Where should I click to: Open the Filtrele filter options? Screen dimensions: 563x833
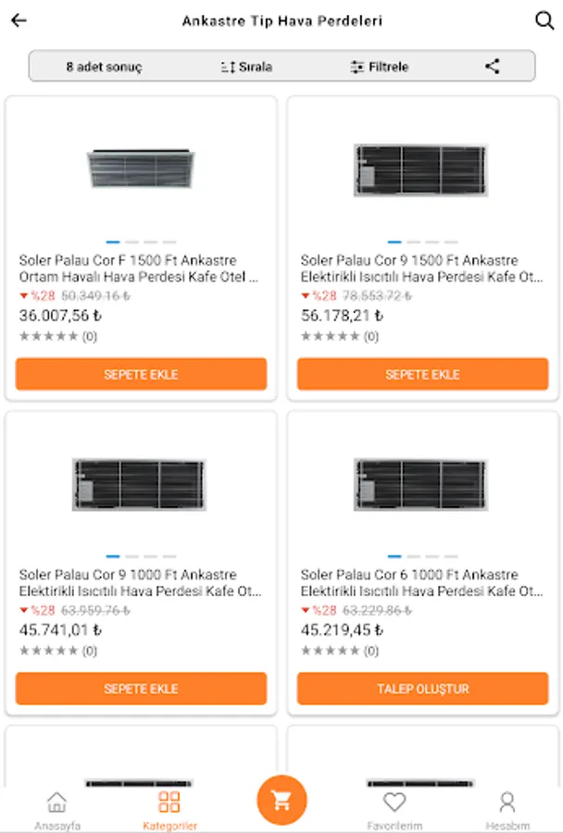tap(379, 67)
